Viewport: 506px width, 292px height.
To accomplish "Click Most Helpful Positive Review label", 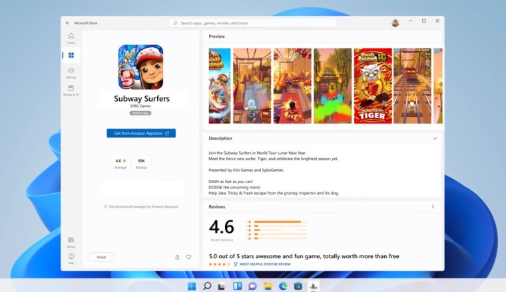I will (x=265, y=264).
